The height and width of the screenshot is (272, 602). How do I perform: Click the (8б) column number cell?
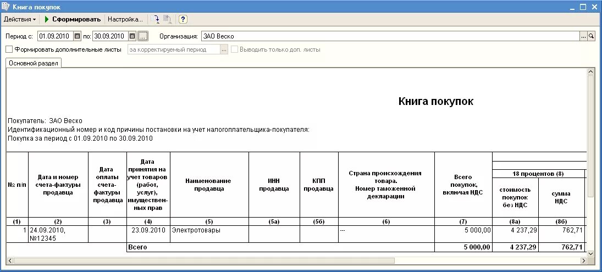click(x=561, y=222)
